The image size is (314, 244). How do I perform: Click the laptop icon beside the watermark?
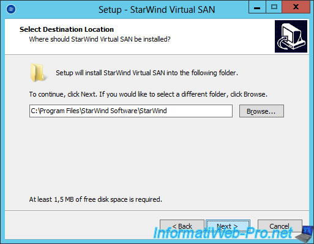[x=304, y=234]
